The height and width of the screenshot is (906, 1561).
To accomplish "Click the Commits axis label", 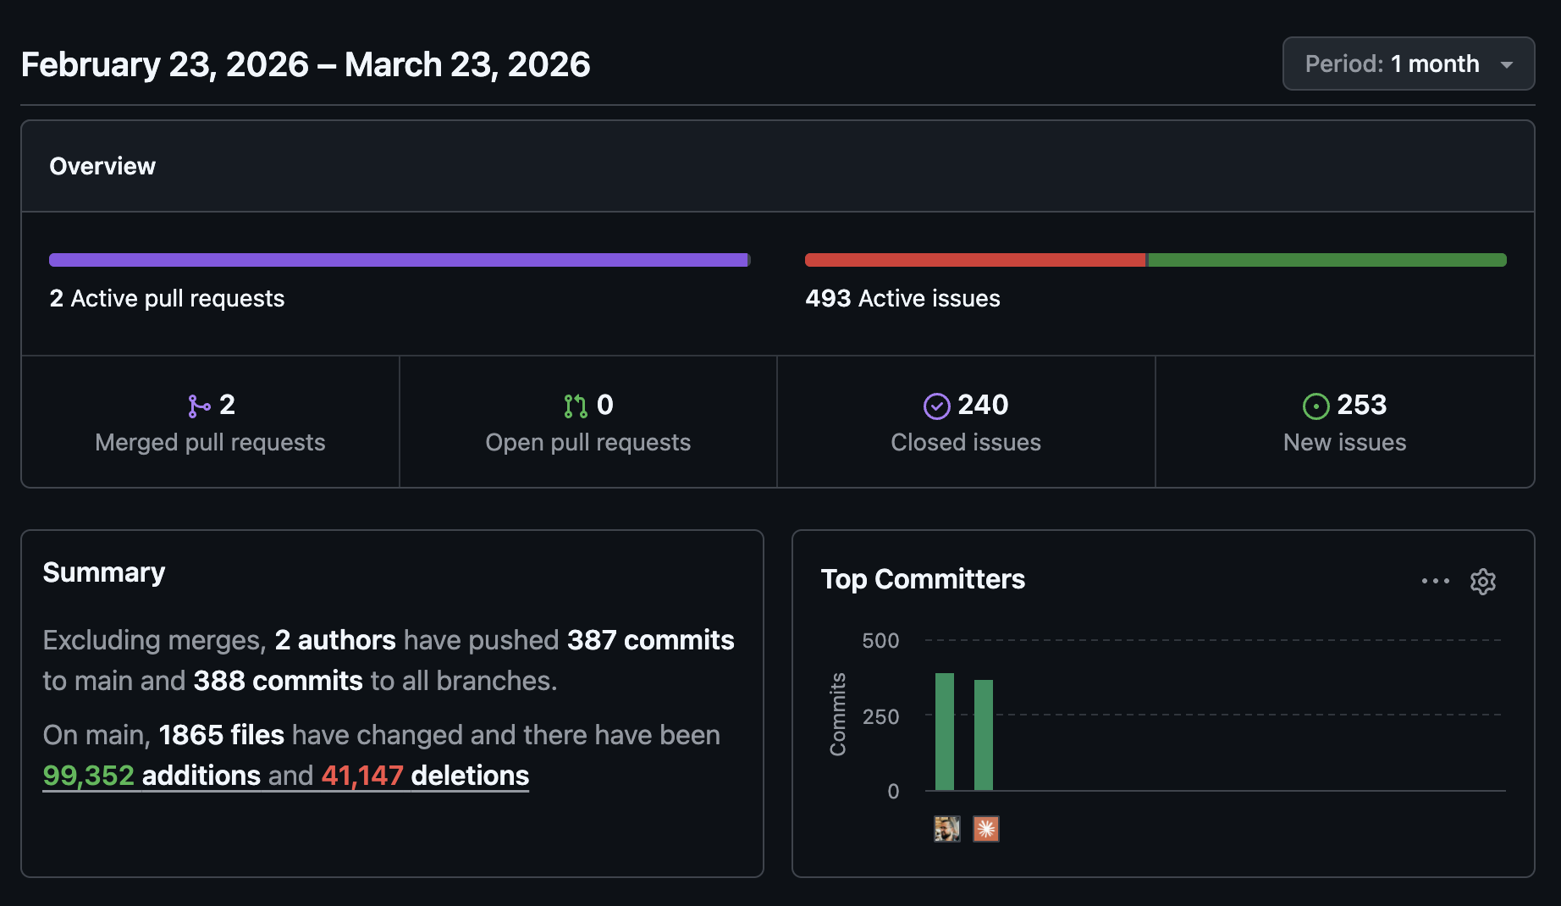I will (838, 715).
